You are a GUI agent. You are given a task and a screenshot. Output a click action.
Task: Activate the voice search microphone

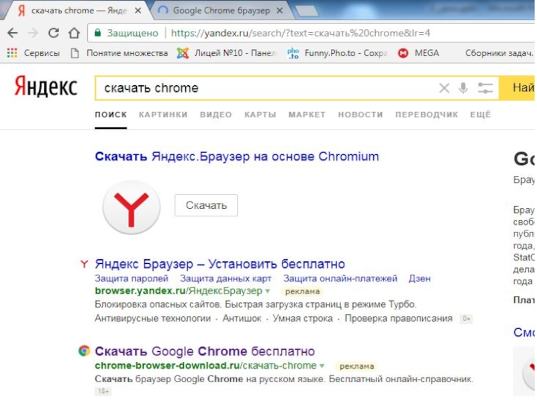coord(463,88)
